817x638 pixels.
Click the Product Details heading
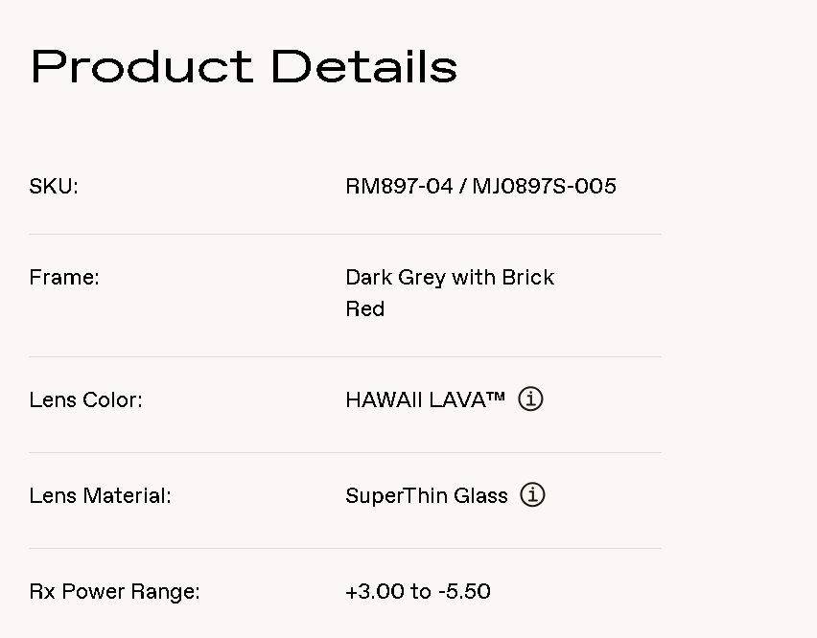[245, 67]
